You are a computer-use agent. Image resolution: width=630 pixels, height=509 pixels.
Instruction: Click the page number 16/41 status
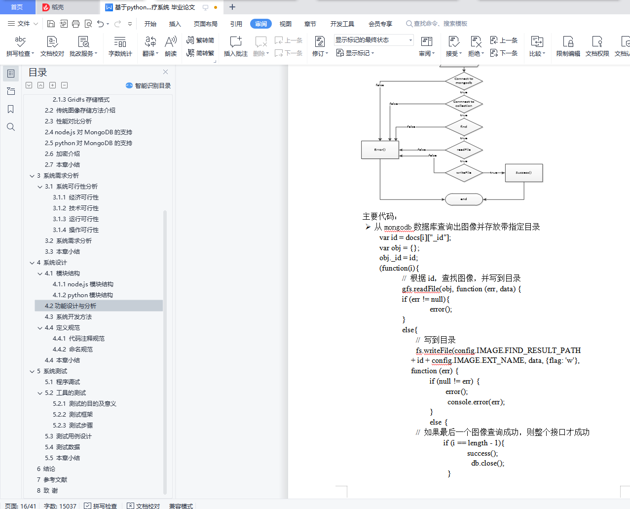[x=21, y=506]
